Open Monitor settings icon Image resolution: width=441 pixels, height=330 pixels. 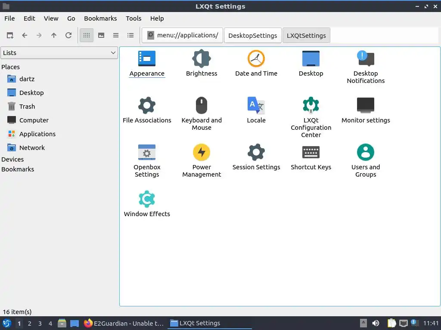pyautogui.click(x=366, y=105)
